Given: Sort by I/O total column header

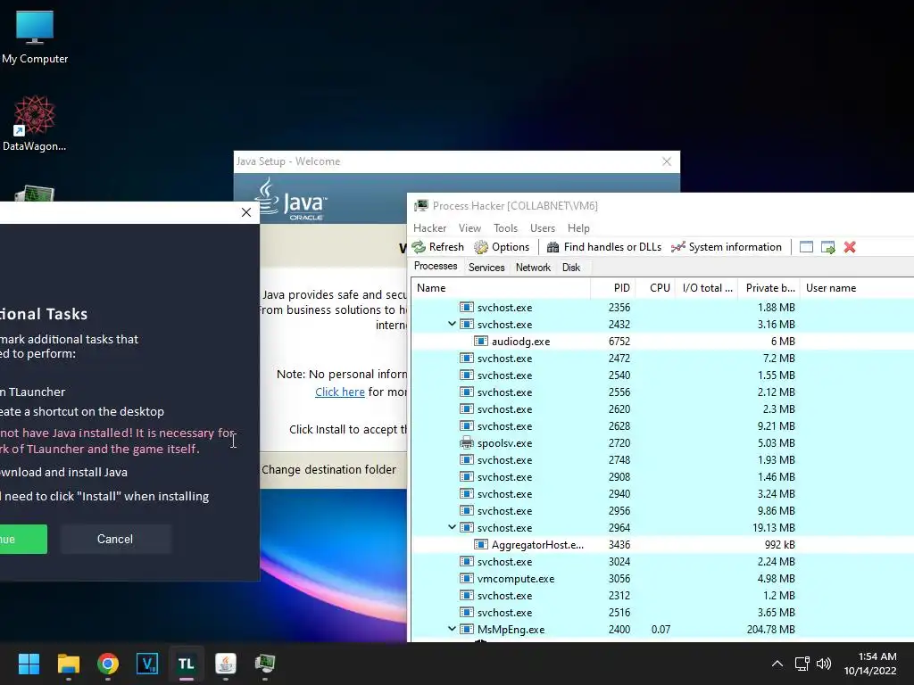Looking at the screenshot, I should click(707, 288).
